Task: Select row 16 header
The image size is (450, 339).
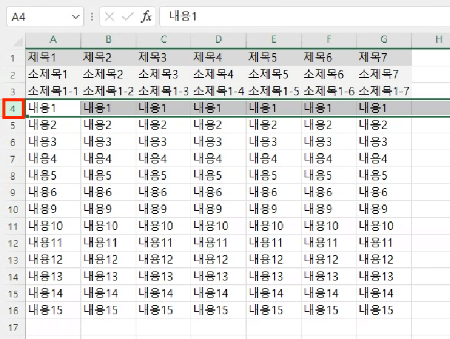Action: 13,310
